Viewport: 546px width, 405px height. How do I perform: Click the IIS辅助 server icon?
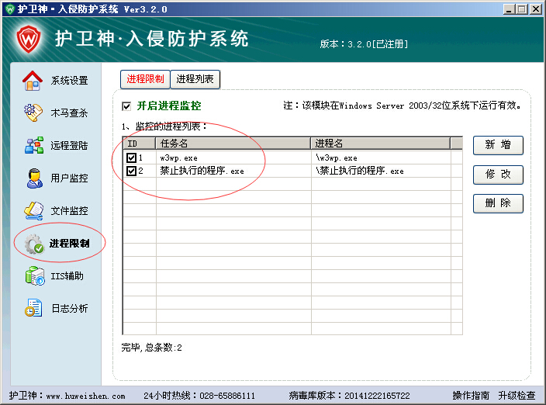click(34, 275)
